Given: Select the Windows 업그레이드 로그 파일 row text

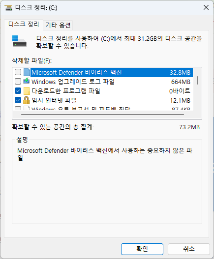Looking at the screenshot, I should pyautogui.click(x=73, y=82).
